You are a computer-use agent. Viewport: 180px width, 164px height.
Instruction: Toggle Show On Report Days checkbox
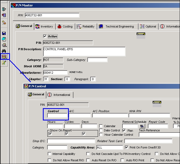(x=84, y=134)
